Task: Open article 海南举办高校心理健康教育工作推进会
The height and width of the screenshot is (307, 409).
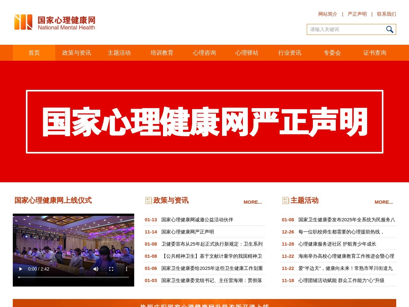Action: 346,256
